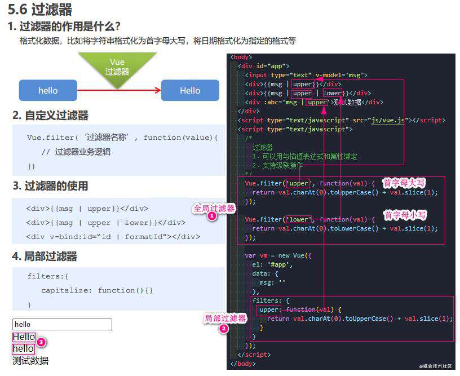
Task: Click "{{msg | upper}}" line in light code block
Action: coord(87,209)
